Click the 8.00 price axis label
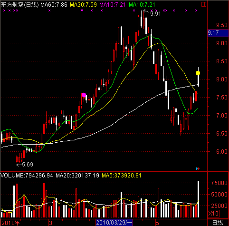Image resolution: width=229 pixels, height=226 pixels. point(222,79)
